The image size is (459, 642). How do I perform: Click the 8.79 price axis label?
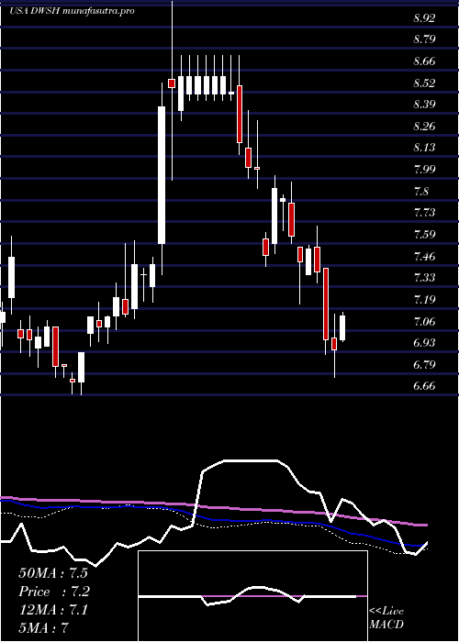(x=424, y=39)
